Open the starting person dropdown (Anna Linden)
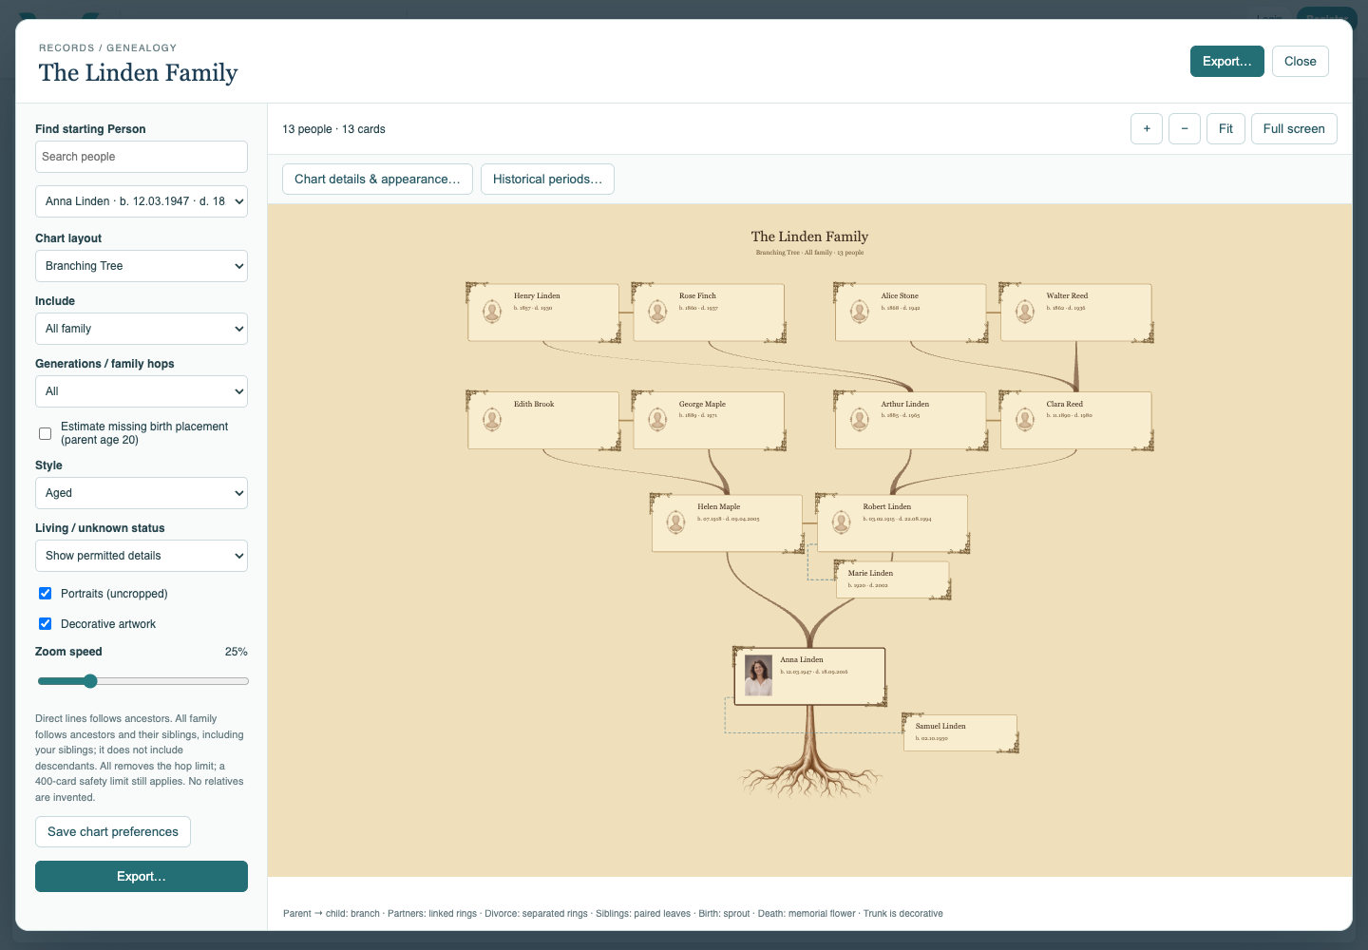This screenshot has width=1368, height=950. (x=142, y=201)
